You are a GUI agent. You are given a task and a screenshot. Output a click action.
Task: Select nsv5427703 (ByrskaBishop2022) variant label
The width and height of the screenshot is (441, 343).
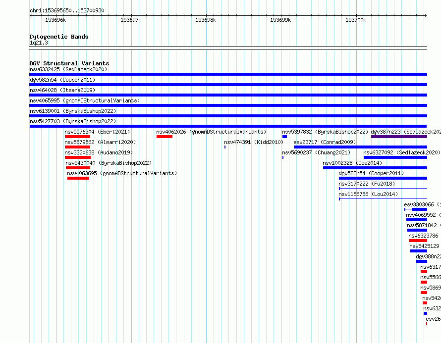(73, 121)
